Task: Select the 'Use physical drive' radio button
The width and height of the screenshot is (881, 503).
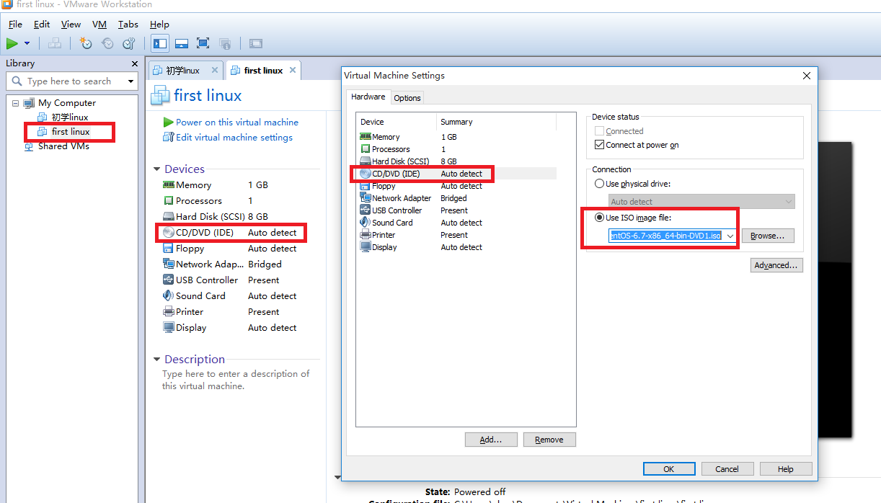Action: 599,184
